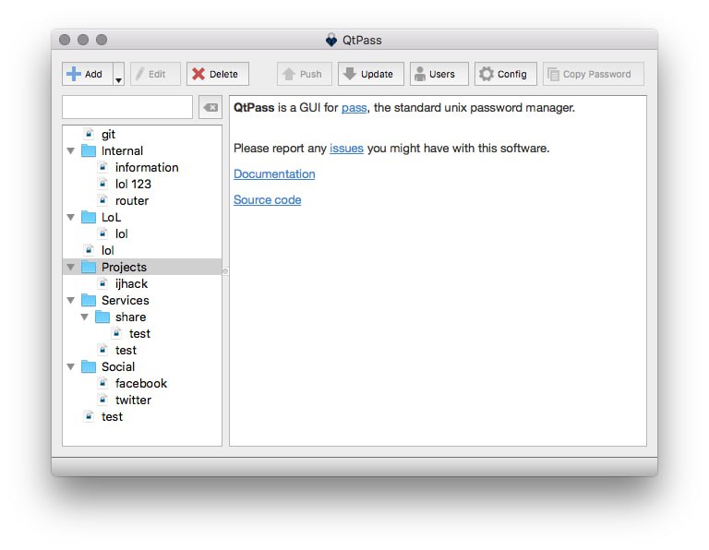This screenshot has width=709, height=550.
Task: Collapse the share subfolder
Action: click(x=85, y=317)
